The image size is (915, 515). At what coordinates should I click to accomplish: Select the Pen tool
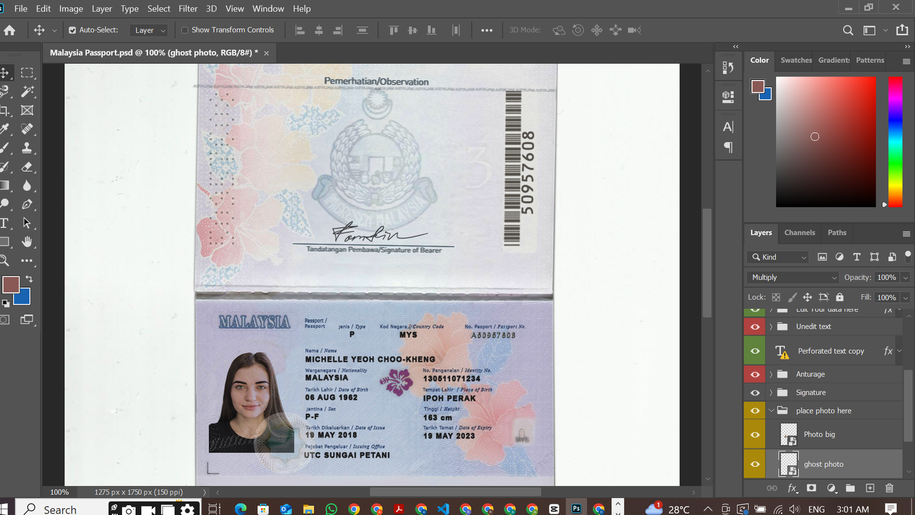27,204
